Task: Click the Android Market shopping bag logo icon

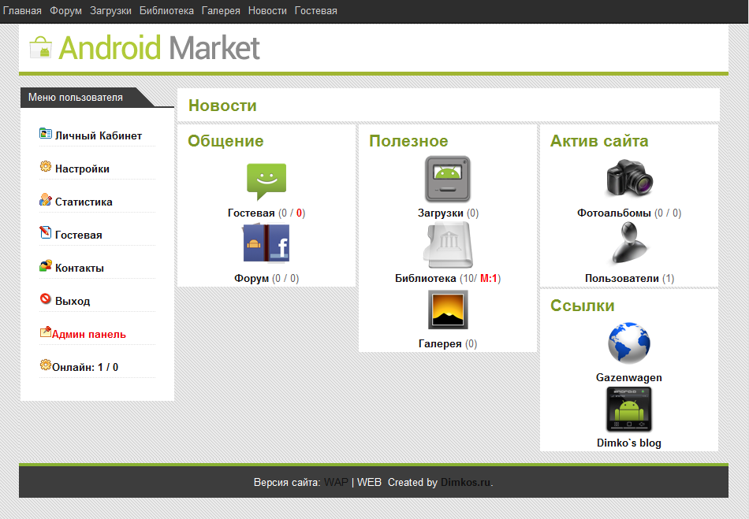Action: tap(40, 48)
